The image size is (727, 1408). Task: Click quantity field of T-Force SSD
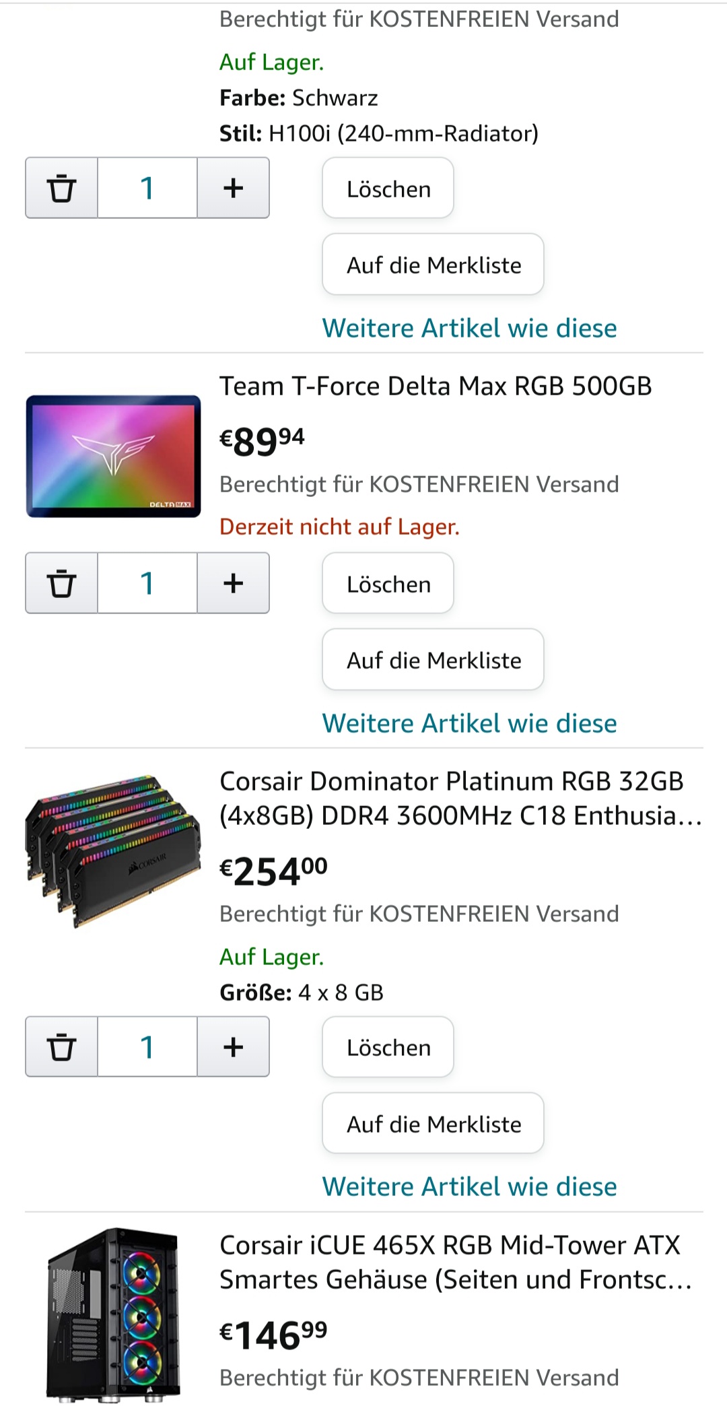(x=147, y=583)
